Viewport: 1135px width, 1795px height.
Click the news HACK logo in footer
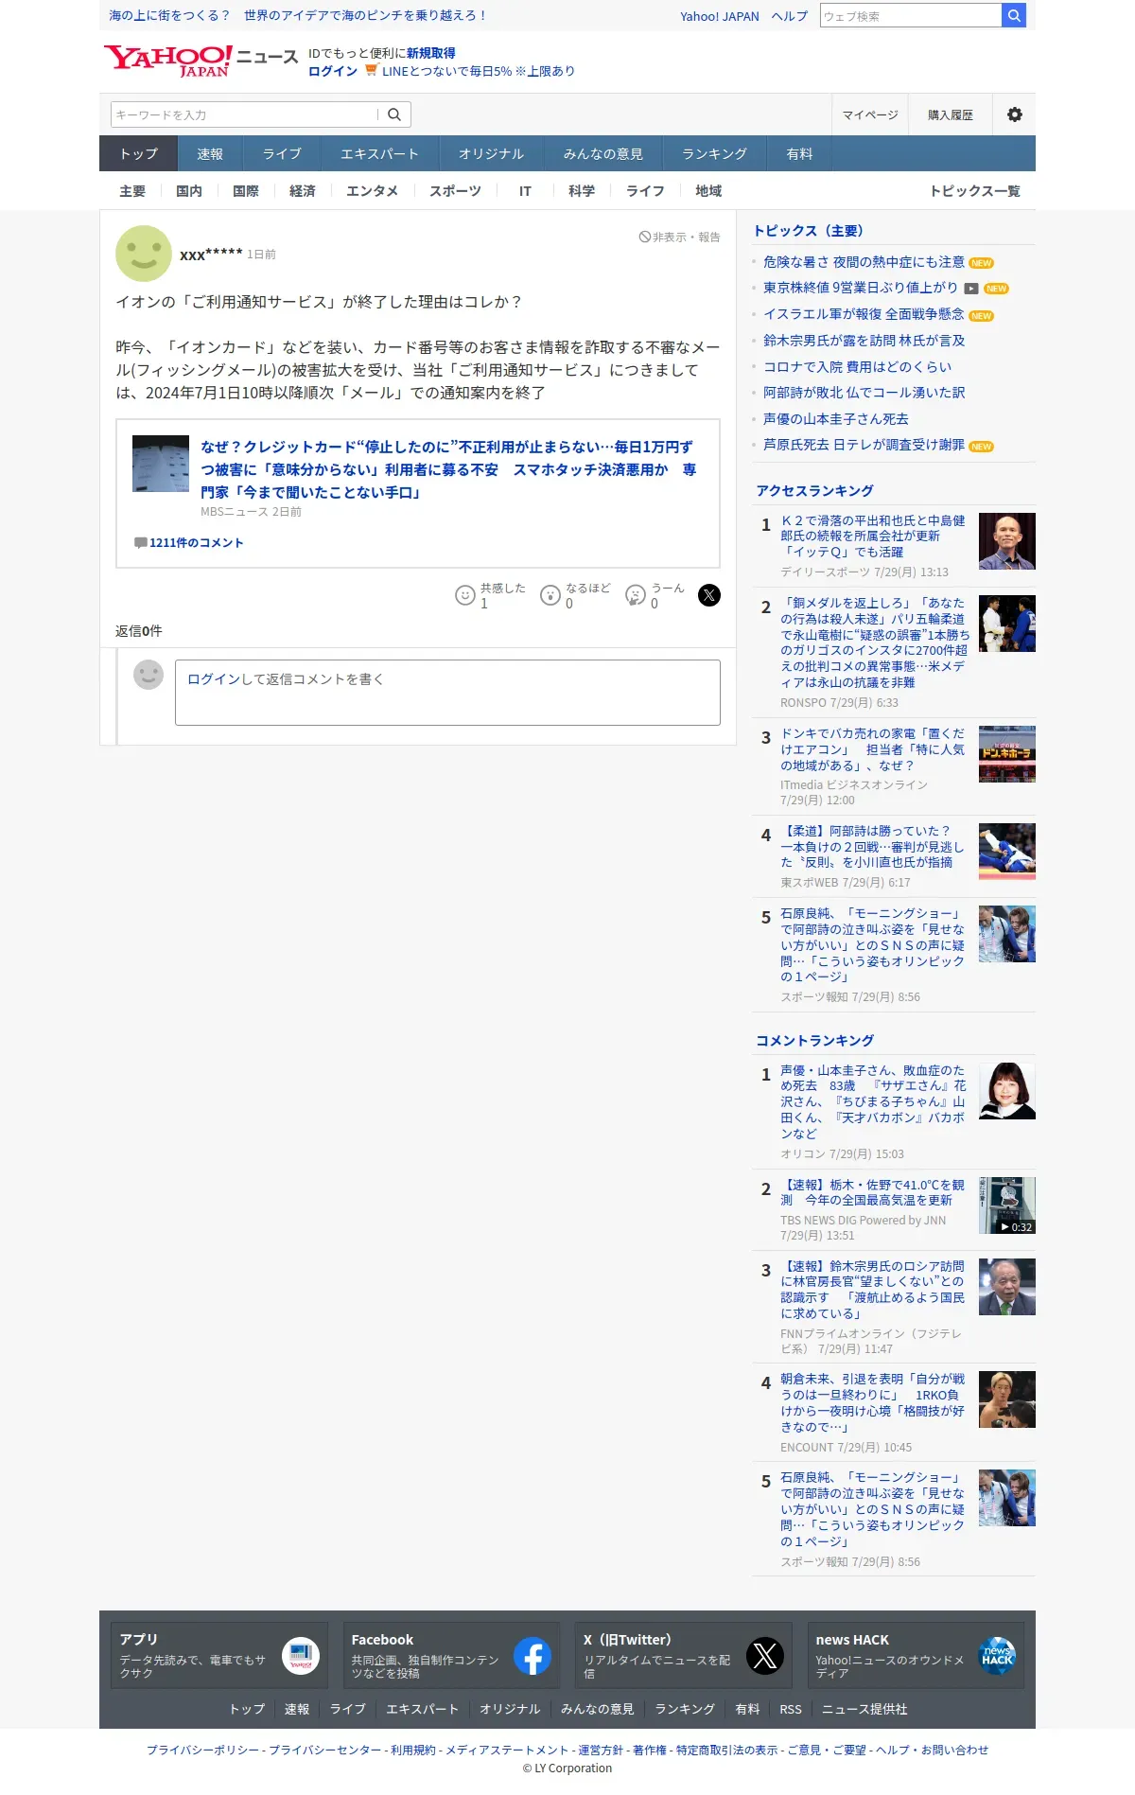997,1656
